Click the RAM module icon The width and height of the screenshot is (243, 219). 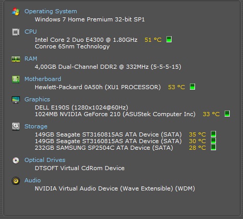[x=16, y=59]
